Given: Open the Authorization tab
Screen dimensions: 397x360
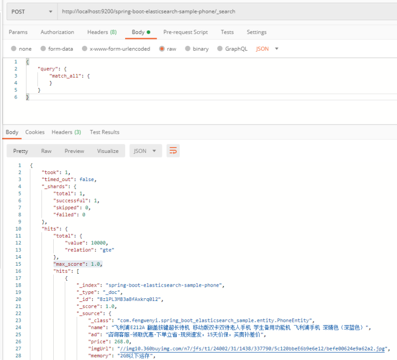Looking at the screenshot, I should pos(57,32).
